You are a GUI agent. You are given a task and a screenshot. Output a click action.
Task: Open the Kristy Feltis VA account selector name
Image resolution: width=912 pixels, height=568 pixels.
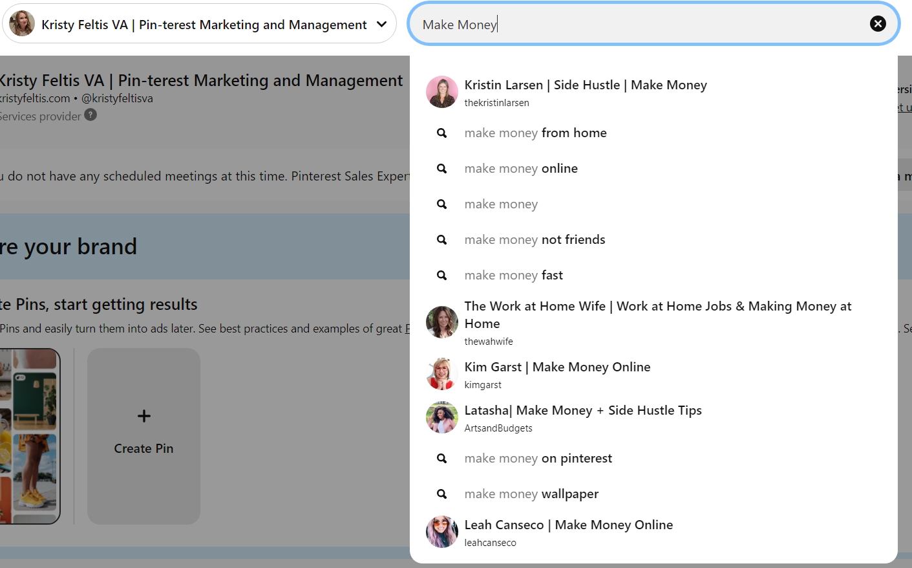(204, 25)
